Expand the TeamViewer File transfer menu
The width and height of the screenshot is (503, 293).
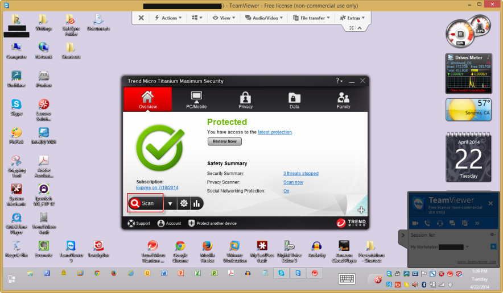click(312, 18)
